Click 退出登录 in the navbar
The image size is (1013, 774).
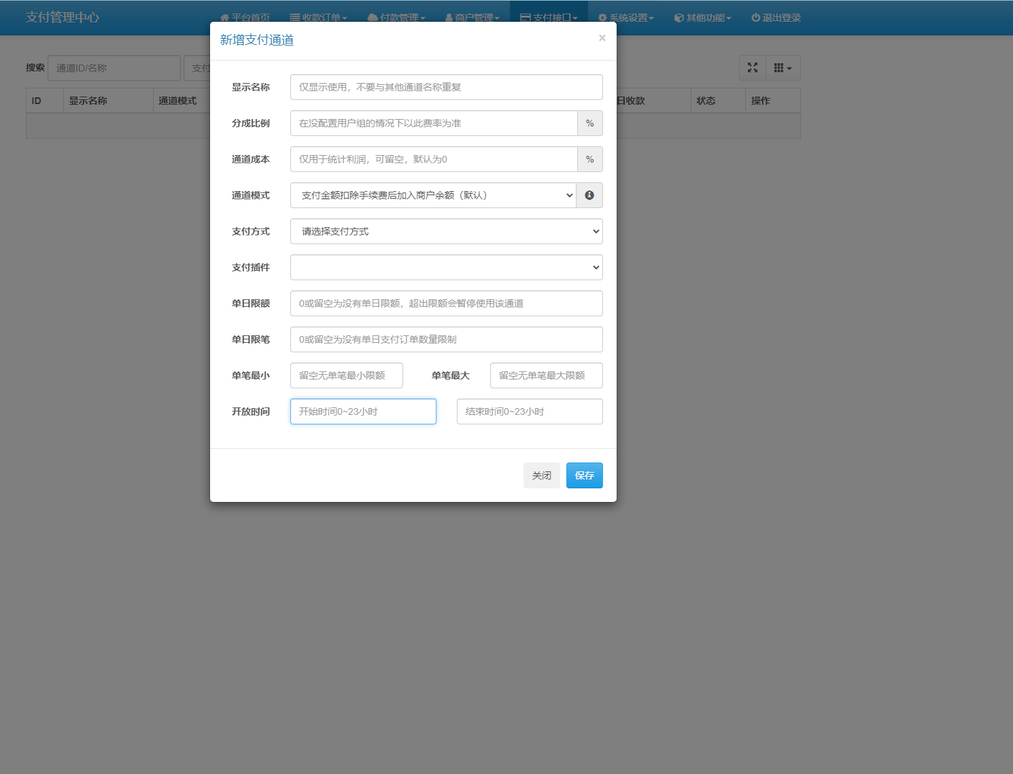click(x=776, y=18)
